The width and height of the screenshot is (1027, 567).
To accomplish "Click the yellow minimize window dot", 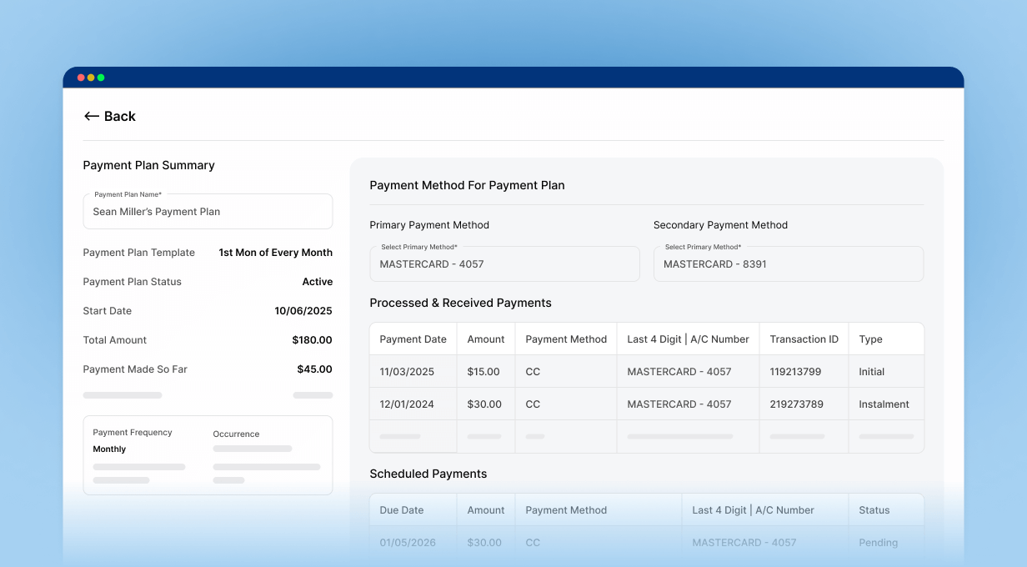I will click(x=91, y=78).
